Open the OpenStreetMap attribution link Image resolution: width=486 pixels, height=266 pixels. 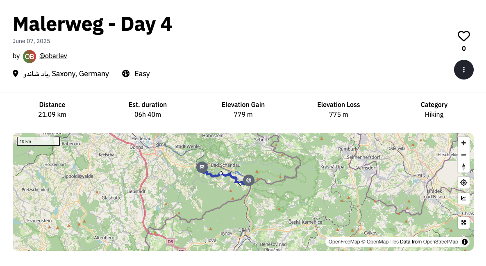pos(441,242)
